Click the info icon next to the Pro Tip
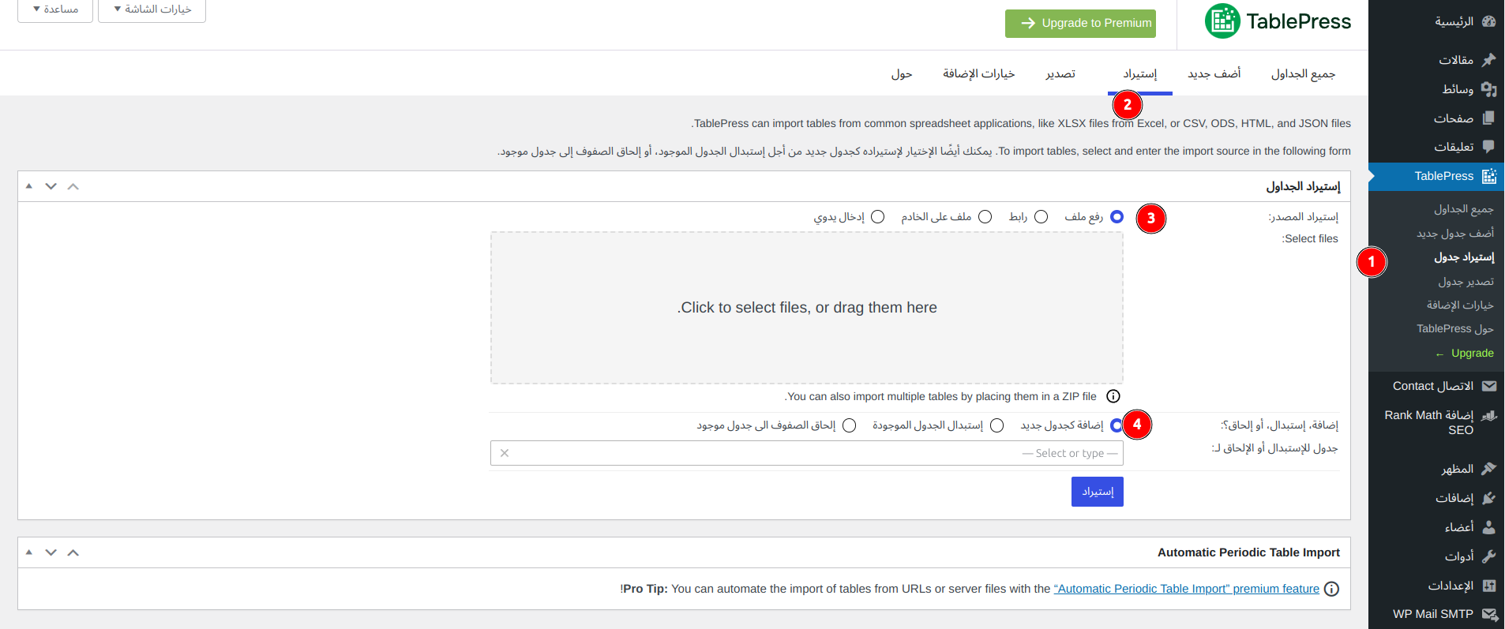The height and width of the screenshot is (629, 1505). (x=1331, y=589)
